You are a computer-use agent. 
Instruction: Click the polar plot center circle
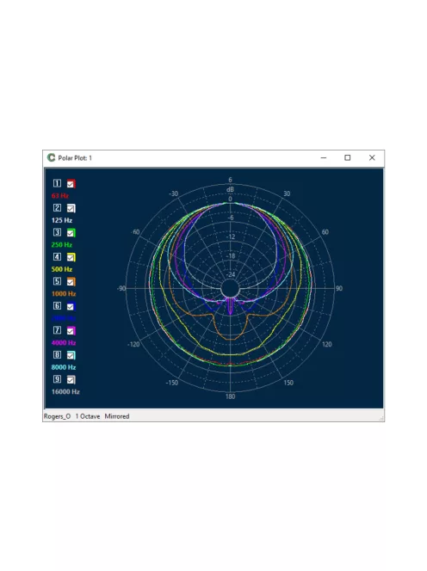pyautogui.click(x=230, y=288)
